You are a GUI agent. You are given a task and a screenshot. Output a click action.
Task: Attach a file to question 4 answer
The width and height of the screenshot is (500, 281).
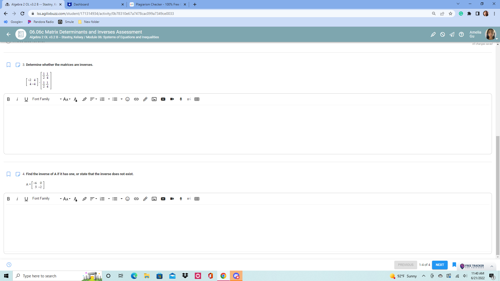pos(145,199)
